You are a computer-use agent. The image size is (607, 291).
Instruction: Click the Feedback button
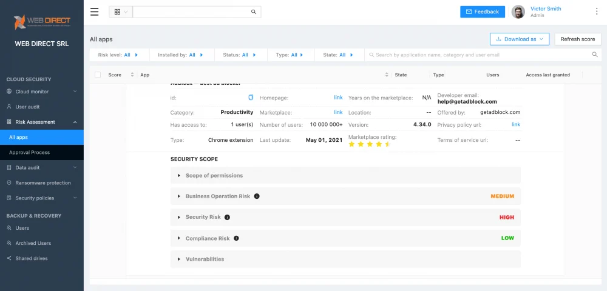[x=483, y=12]
